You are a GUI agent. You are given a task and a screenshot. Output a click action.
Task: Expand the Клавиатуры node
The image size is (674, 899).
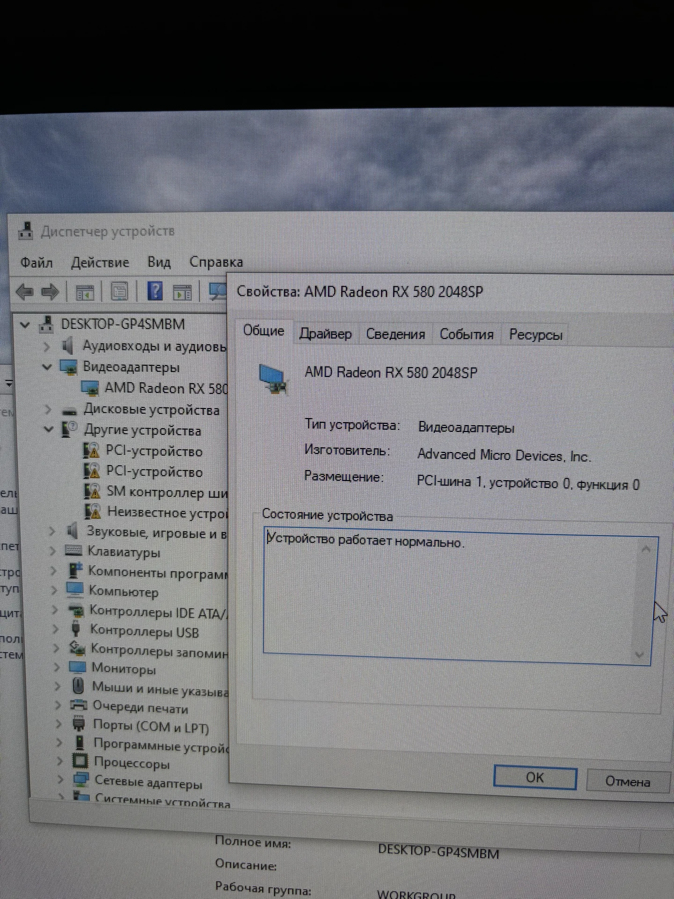(x=52, y=551)
